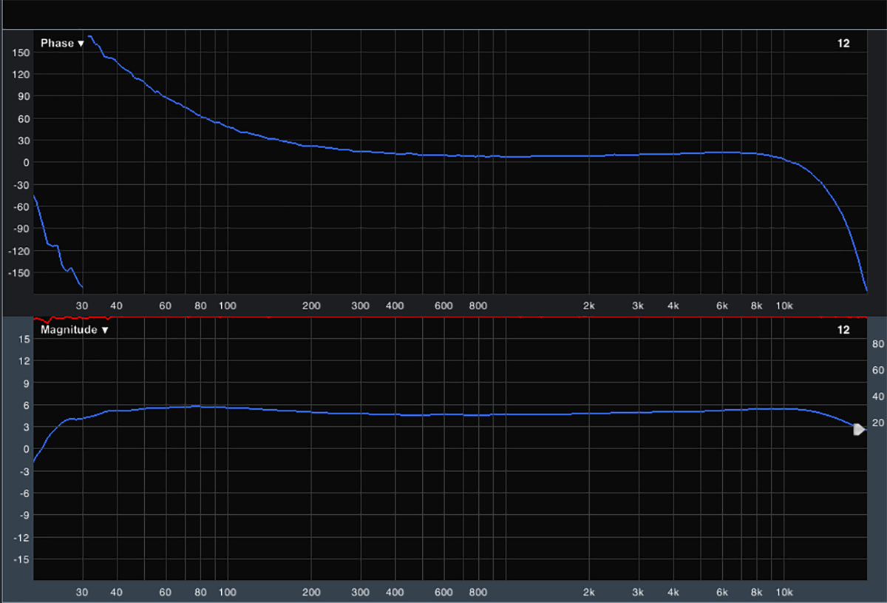Click the -15 label on the Magnitude vertical axis
This screenshot has width=887, height=603.
21,559
